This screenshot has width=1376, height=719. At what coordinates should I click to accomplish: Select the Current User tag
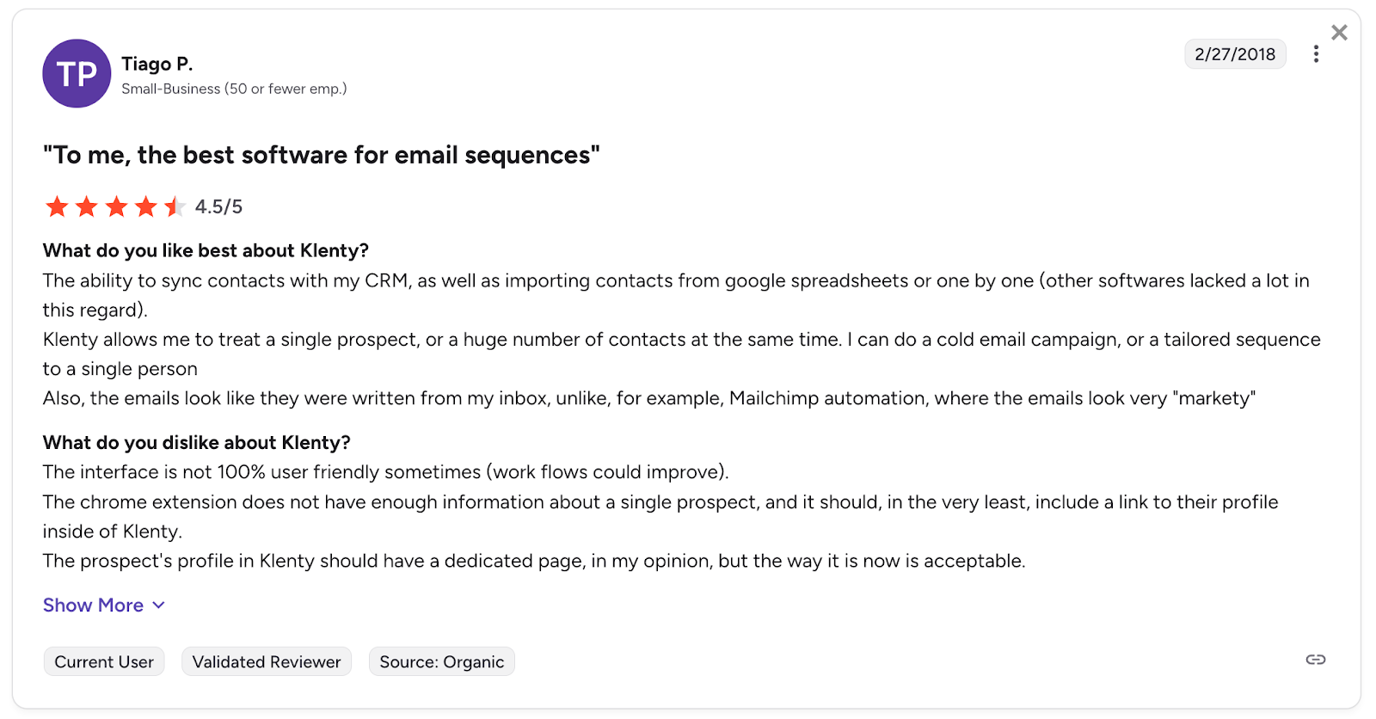(104, 661)
